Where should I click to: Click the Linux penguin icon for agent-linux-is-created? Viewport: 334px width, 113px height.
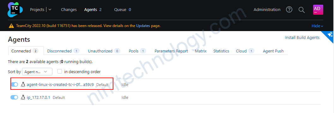pyautogui.click(x=23, y=85)
